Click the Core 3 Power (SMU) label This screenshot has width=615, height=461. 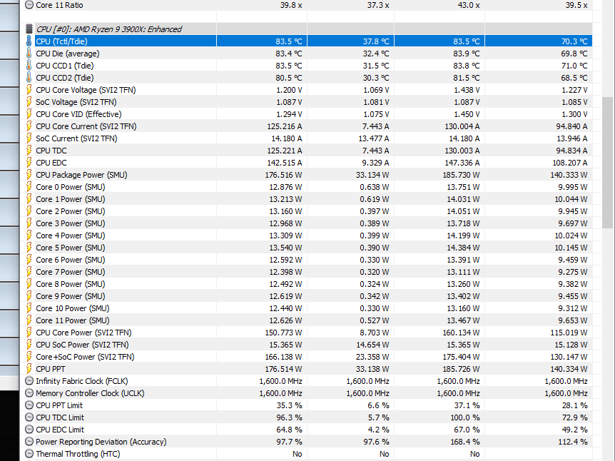point(71,223)
